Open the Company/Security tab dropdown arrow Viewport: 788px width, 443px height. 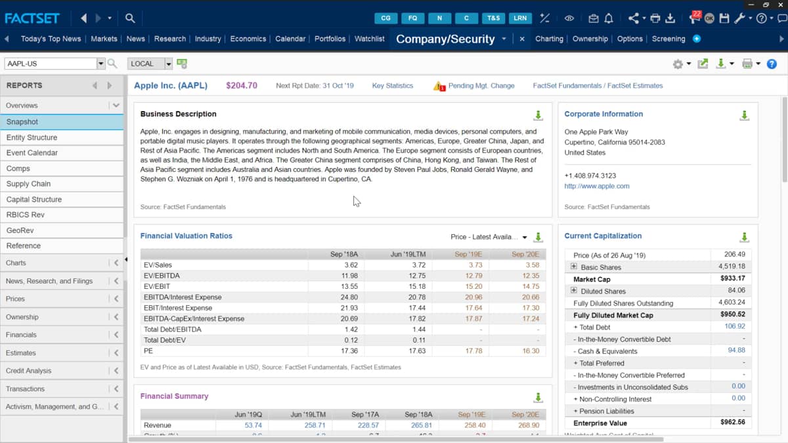[x=504, y=39]
